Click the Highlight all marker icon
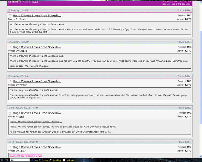The width and height of the screenshot is (202, 162). [x=50, y=160]
